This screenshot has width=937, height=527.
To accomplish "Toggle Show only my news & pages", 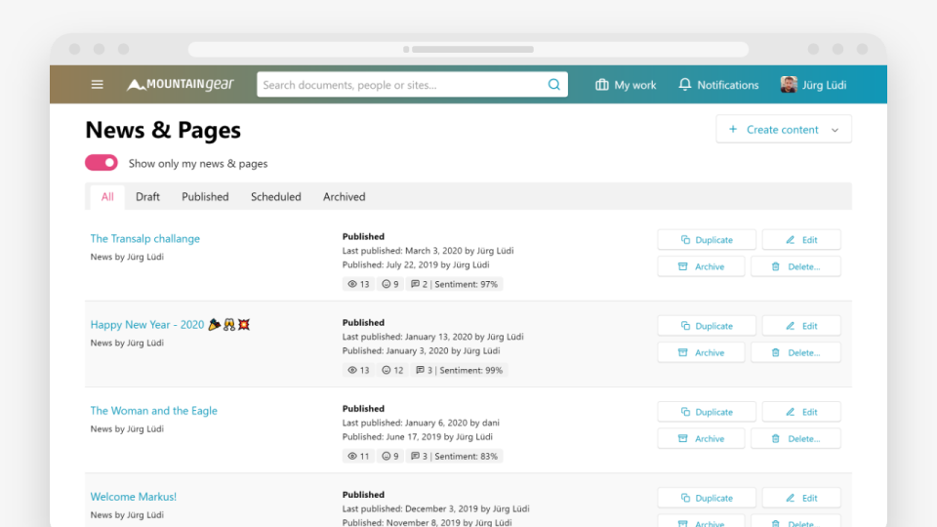I will pos(102,163).
